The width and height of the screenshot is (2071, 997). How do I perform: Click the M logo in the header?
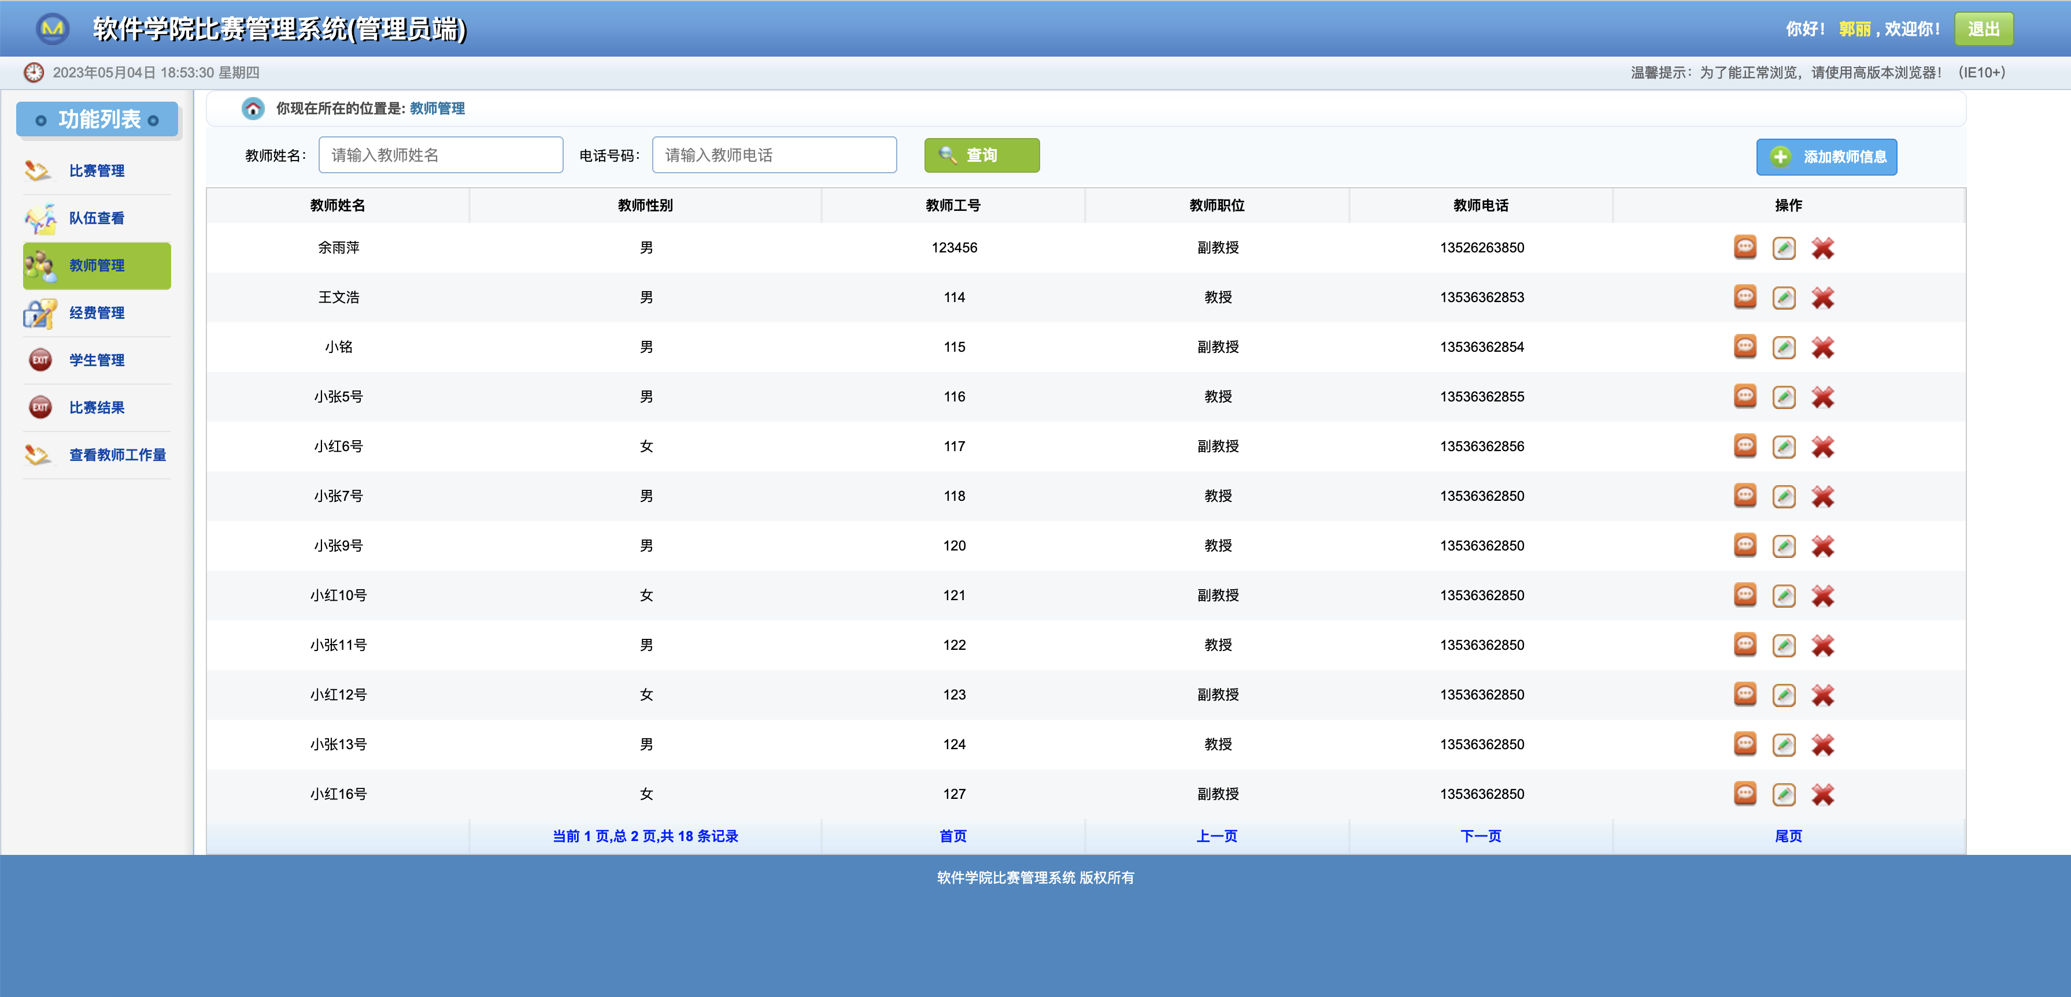pos(52,29)
